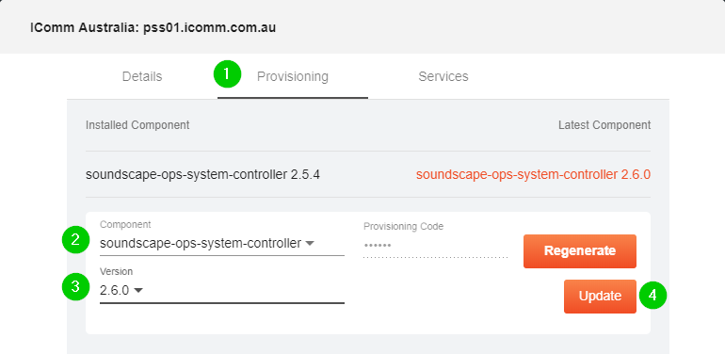Click the green step 2 marker

pyautogui.click(x=76, y=239)
